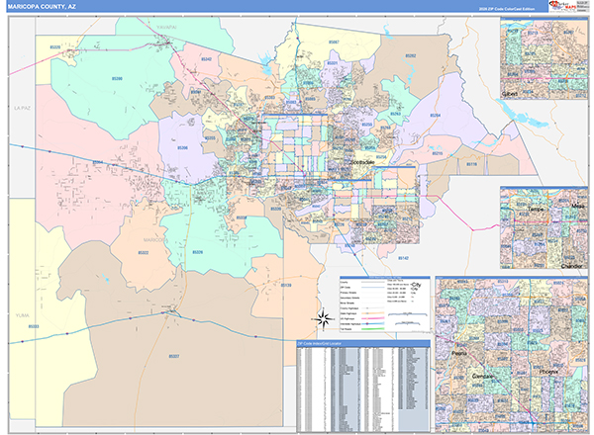This screenshot has width=594, height=435.
Task: Select the 85142 ZIP code label
Action: (403, 257)
